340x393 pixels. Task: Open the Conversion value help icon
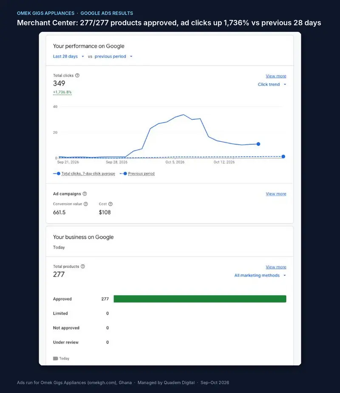pyautogui.click(x=85, y=204)
